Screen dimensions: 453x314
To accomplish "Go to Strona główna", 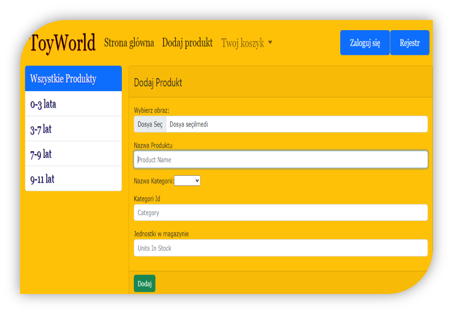I will [x=129, y=43].
